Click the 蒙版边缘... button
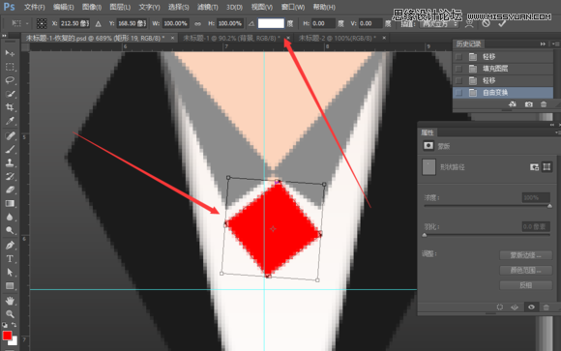 525,255
